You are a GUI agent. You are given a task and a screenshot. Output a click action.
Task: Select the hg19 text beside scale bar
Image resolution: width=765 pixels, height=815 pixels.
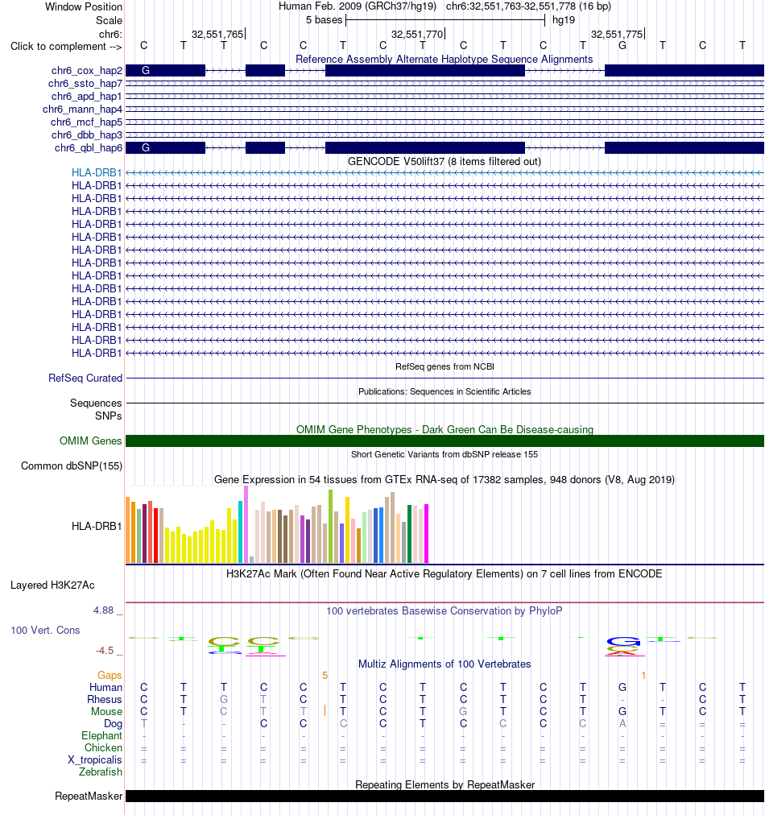point(564,20)
